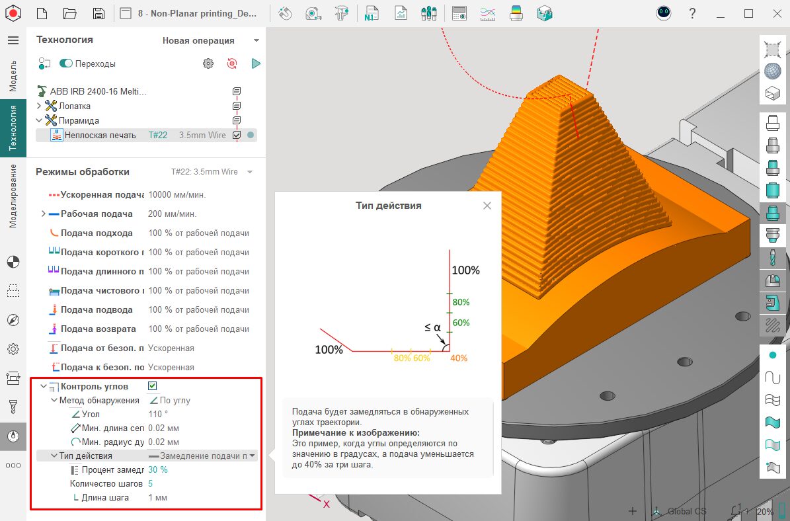This screenshot has width=790, height=521.
Task: Uncheck the Контроль углов checkbox
Action: pyautogui.click(x=152, y=386)
